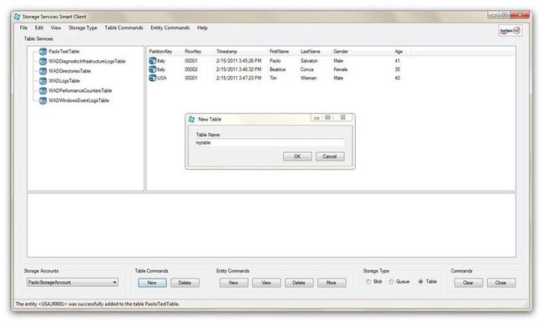The width and height of the screenshot is (543, 322).
Task: Click New under Entity Commands
Action: (234, 283)
